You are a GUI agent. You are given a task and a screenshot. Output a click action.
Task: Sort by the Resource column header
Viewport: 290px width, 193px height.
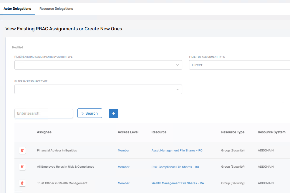(x=159, y=132)
